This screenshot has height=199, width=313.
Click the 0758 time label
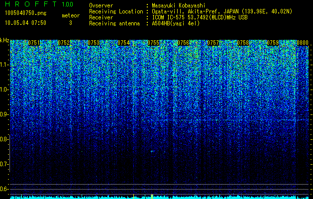243,43
